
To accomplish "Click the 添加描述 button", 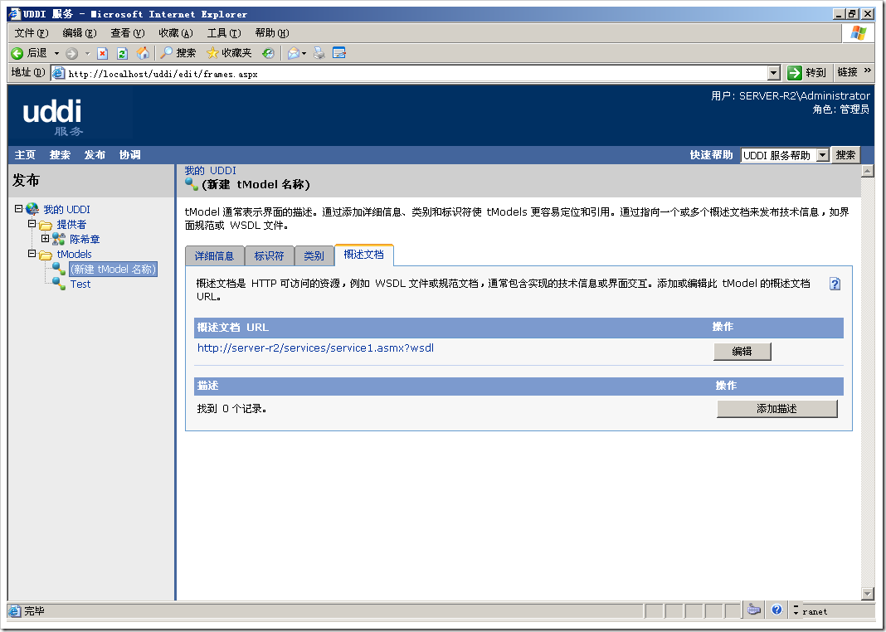I will pyautogui.click(x=777, y=409).
